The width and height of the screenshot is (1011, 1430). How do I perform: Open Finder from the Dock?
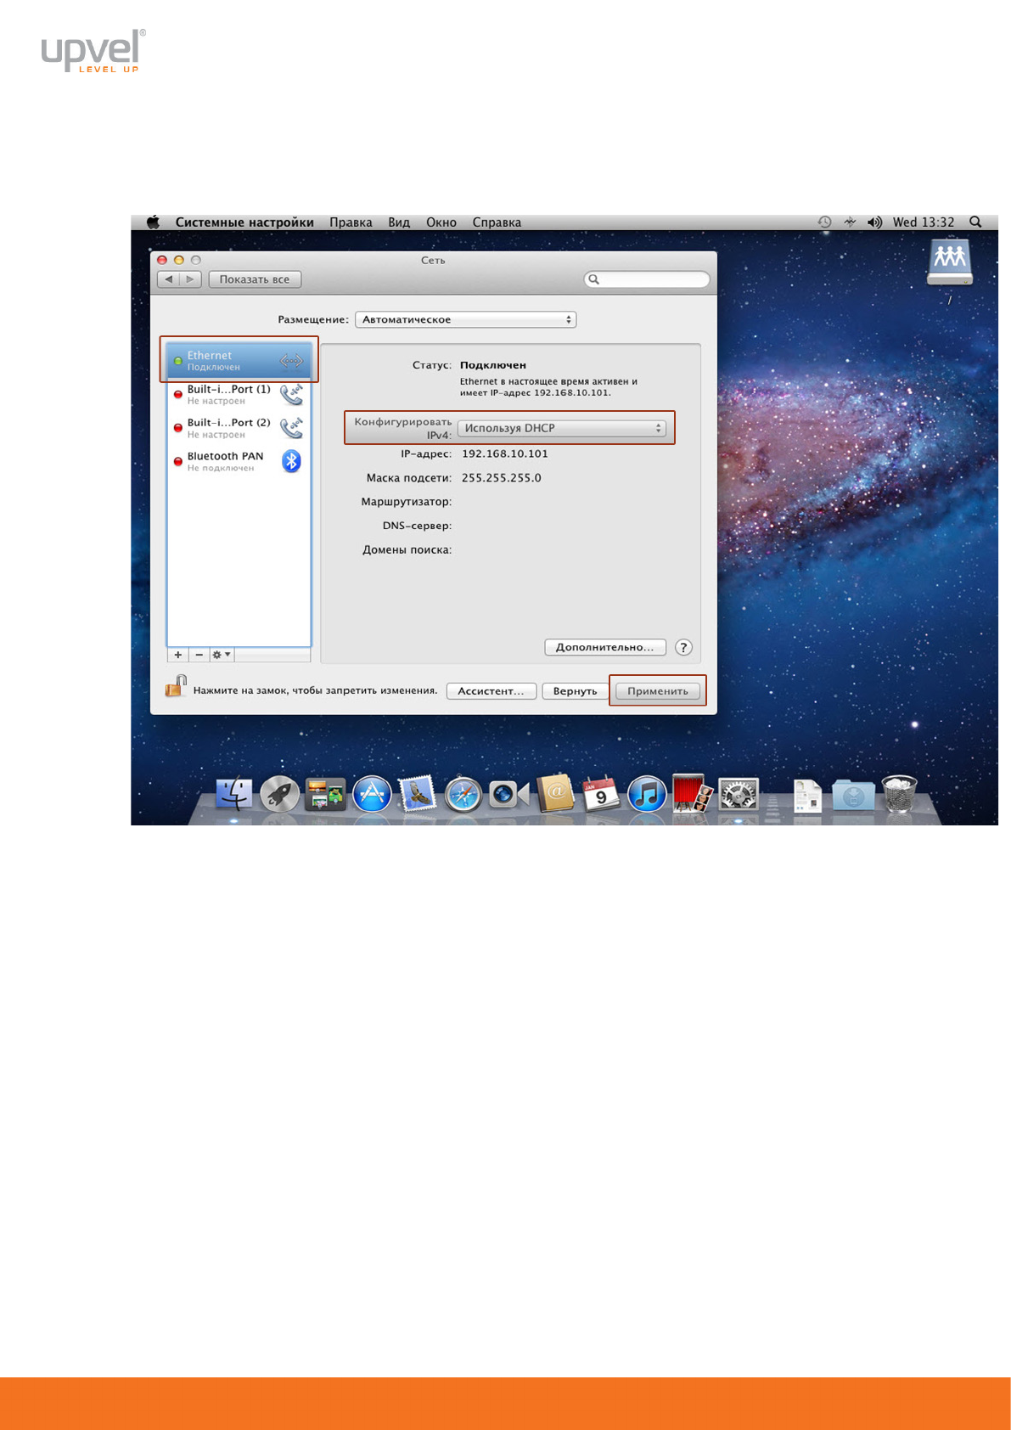[x=233, y=796]
